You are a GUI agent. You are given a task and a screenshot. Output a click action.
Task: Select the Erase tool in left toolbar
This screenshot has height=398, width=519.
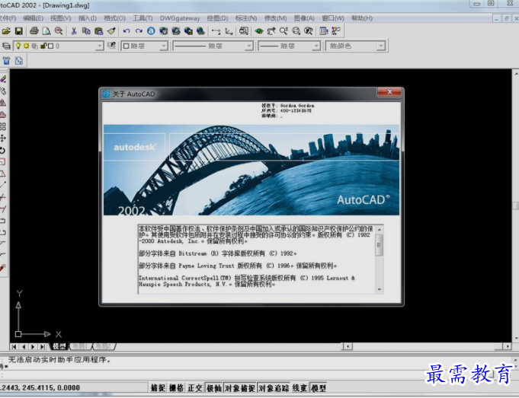[3, 78]
